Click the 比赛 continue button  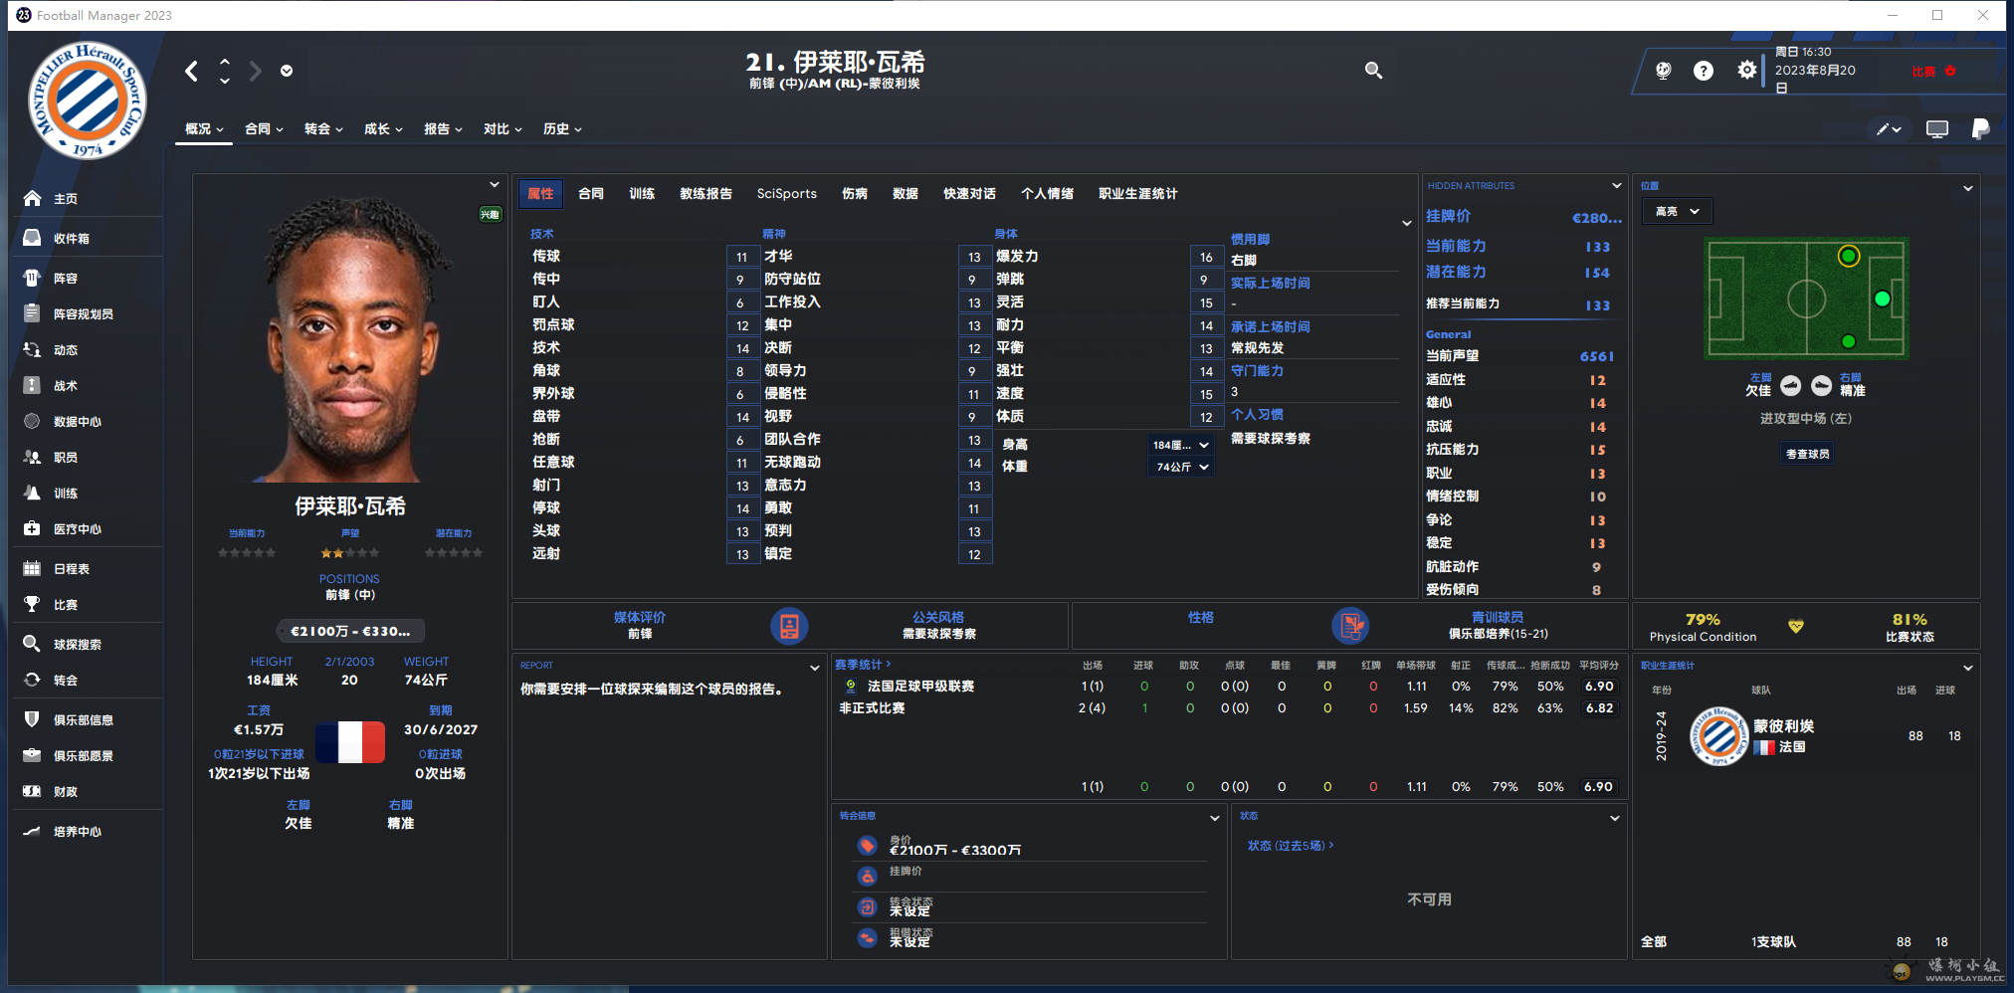click(x=1934, y=72)
